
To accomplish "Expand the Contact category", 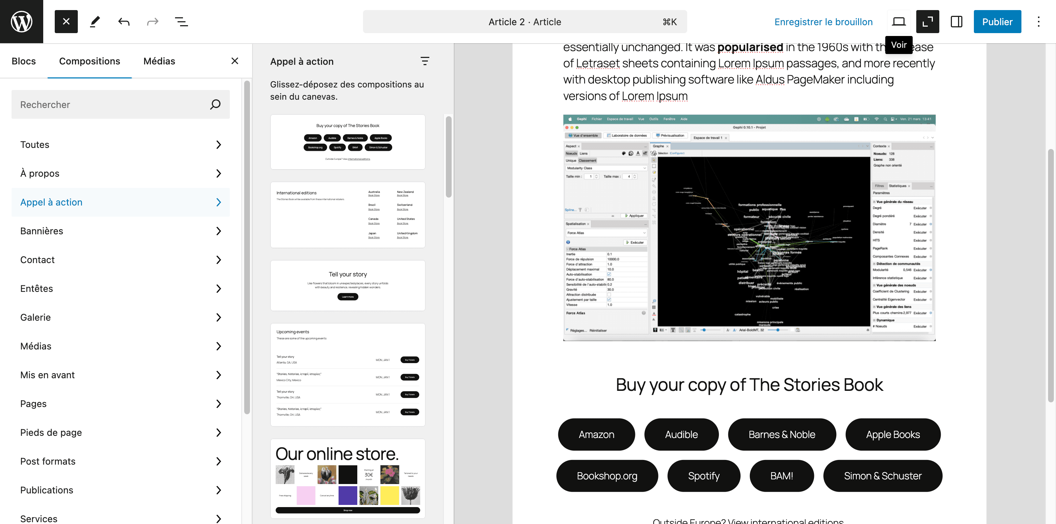I will point(121,260).
